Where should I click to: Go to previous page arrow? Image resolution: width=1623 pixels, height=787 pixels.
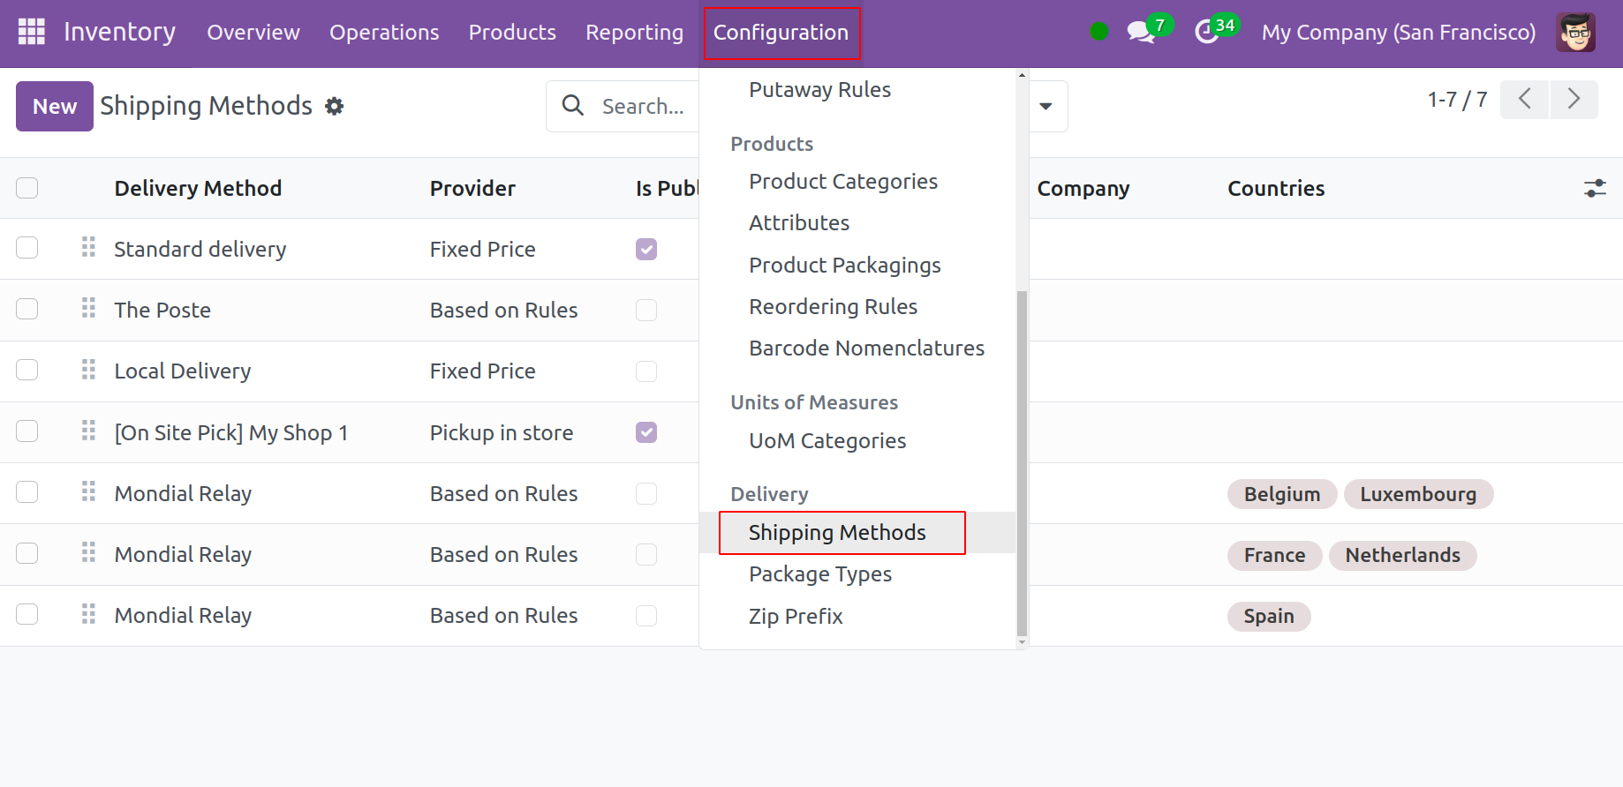(x=1525, y=99)
